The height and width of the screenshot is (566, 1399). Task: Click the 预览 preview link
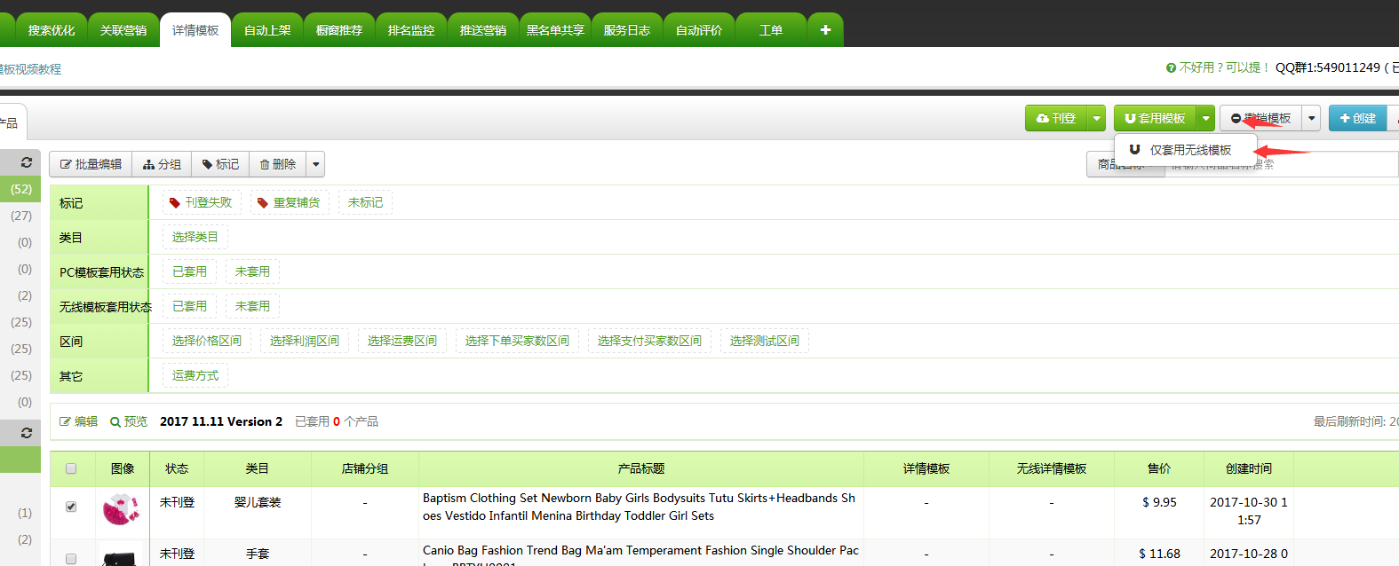129,421
